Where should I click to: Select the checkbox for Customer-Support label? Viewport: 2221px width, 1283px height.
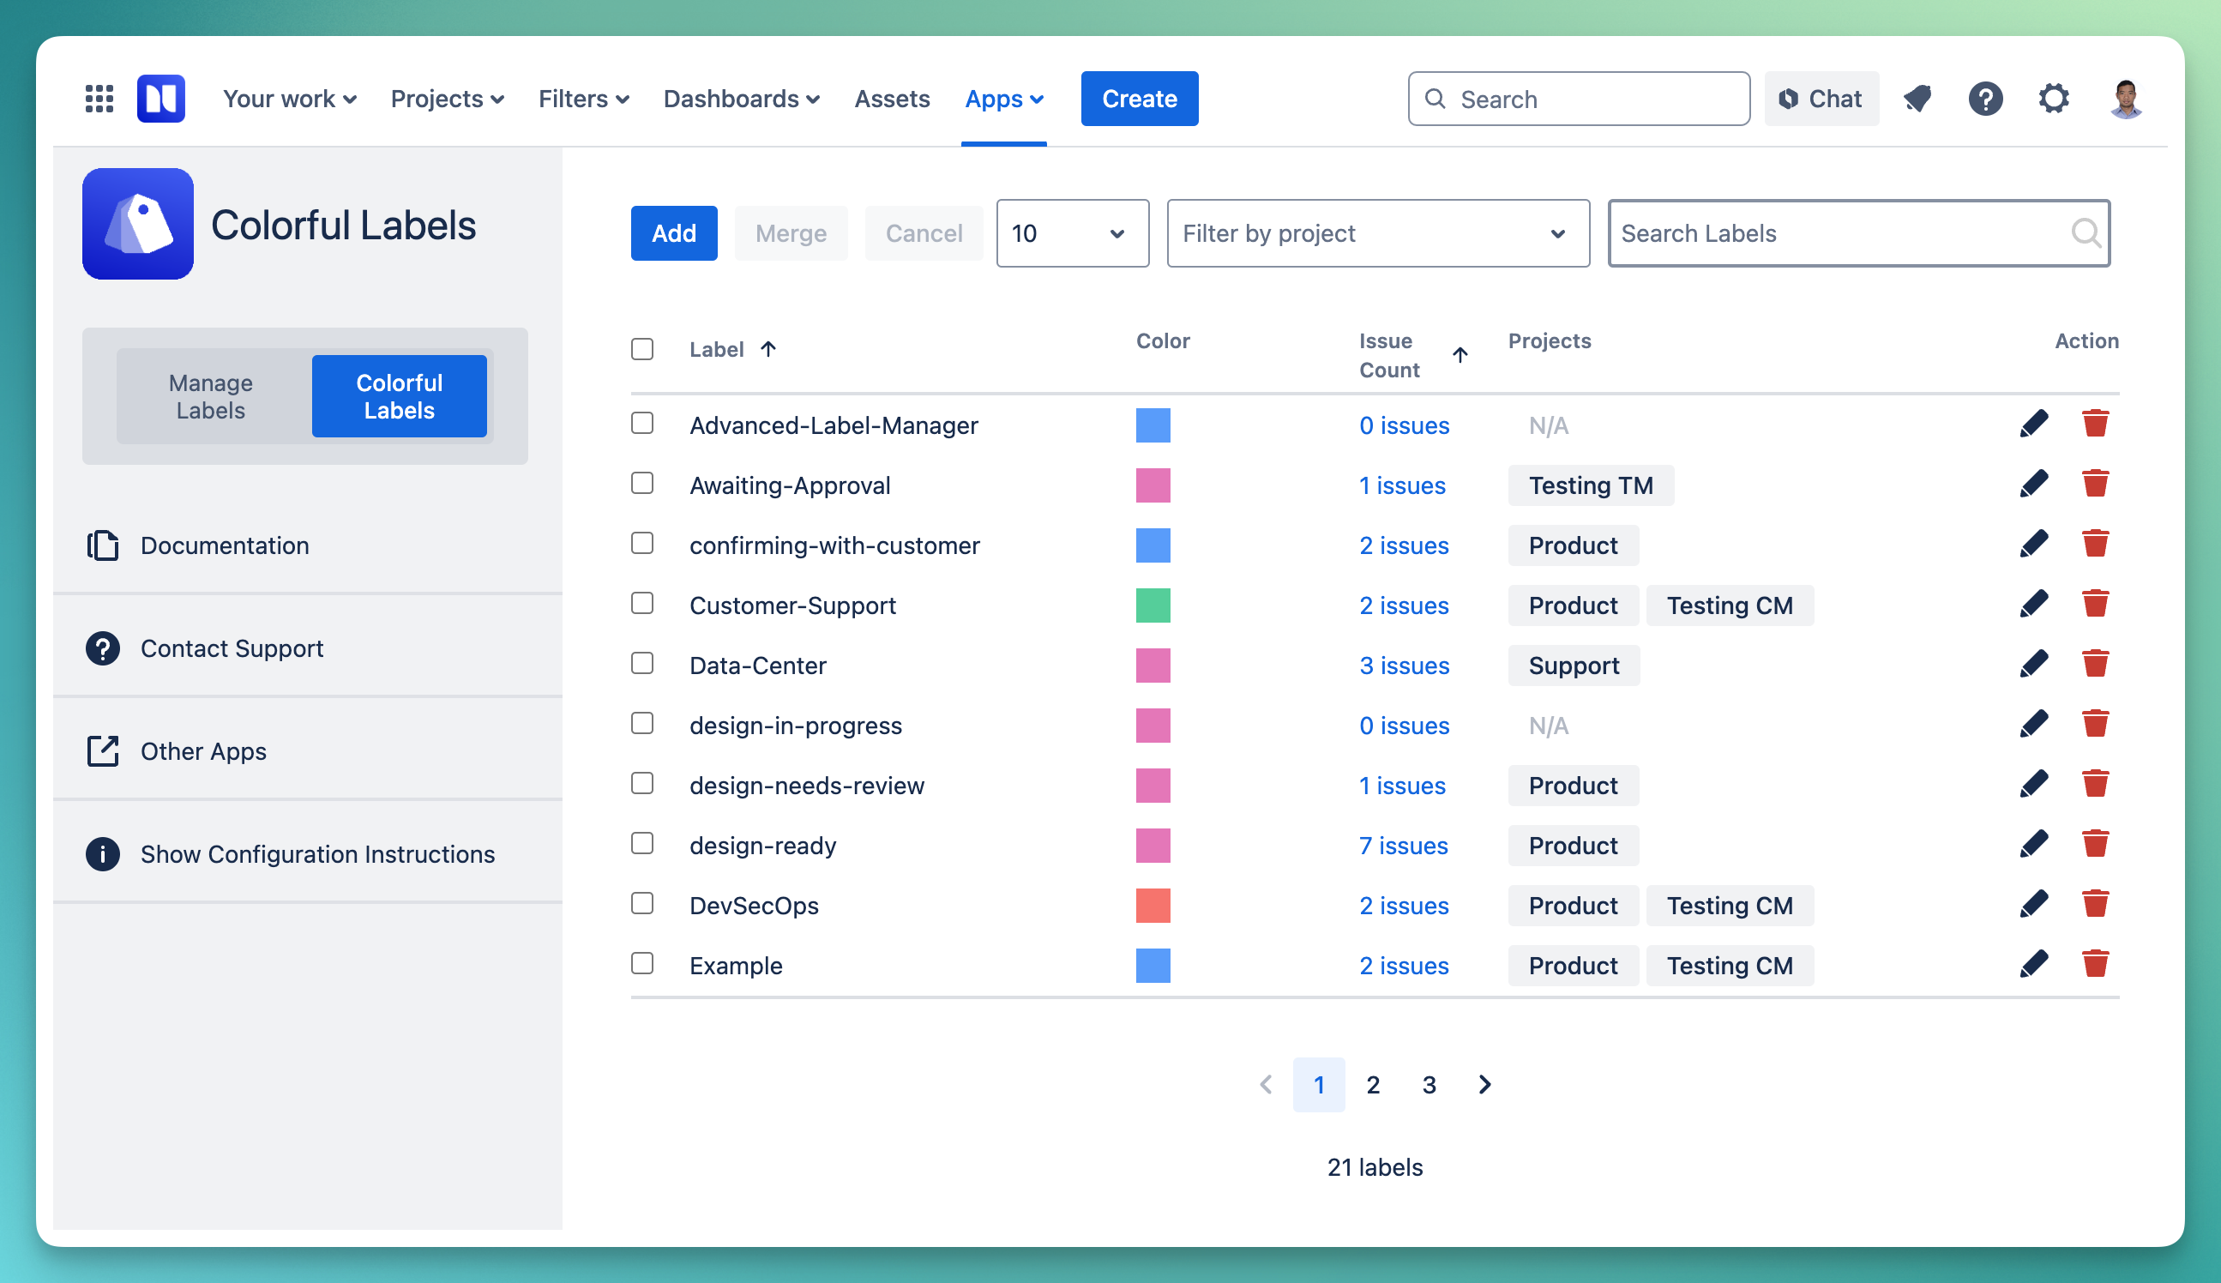point(641,604)
